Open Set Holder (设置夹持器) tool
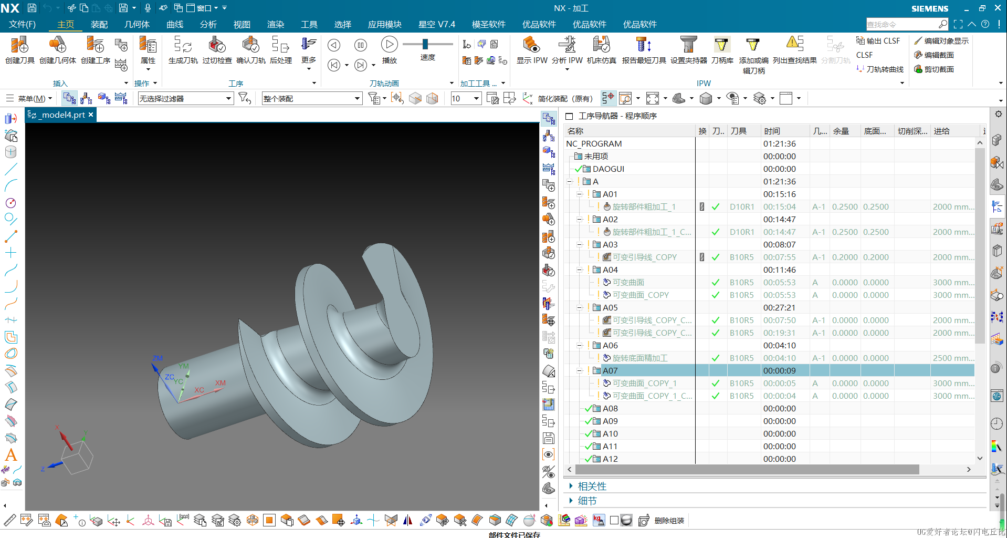 [x=688, y=50]
